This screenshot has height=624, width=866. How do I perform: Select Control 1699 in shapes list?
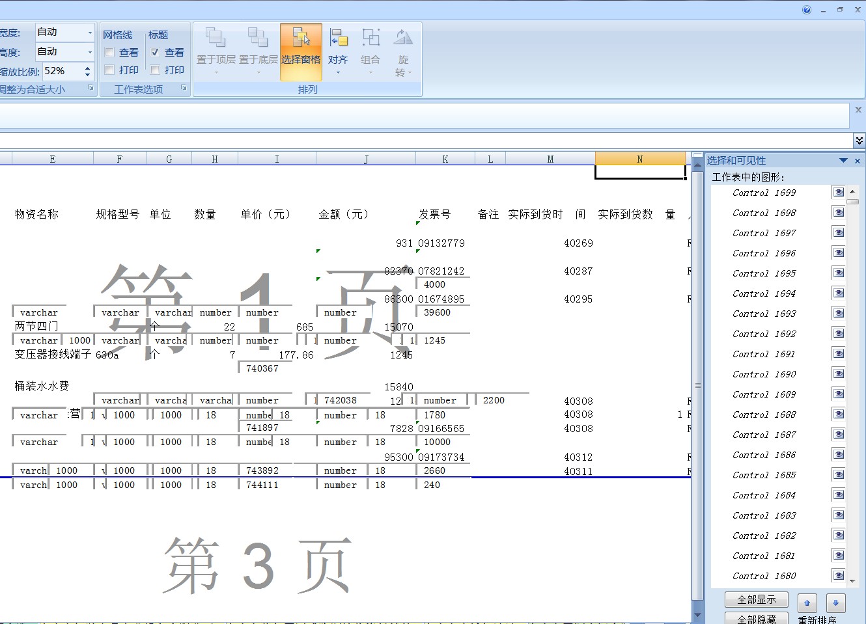coord(764,193)
